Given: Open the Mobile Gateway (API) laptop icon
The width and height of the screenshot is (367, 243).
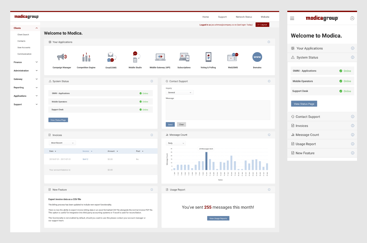Looking at the screenshot, I should (160, 57).
